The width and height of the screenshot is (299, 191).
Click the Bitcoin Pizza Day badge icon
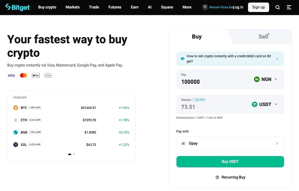click(205, 7)
